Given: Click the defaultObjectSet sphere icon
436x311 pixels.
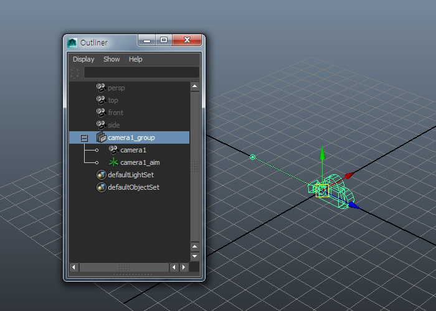Looking at the screenshot, I should tap(101, 187).
